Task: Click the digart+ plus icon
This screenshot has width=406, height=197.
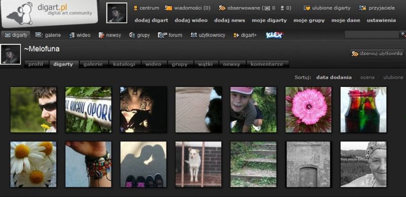Action: point(236,35)
